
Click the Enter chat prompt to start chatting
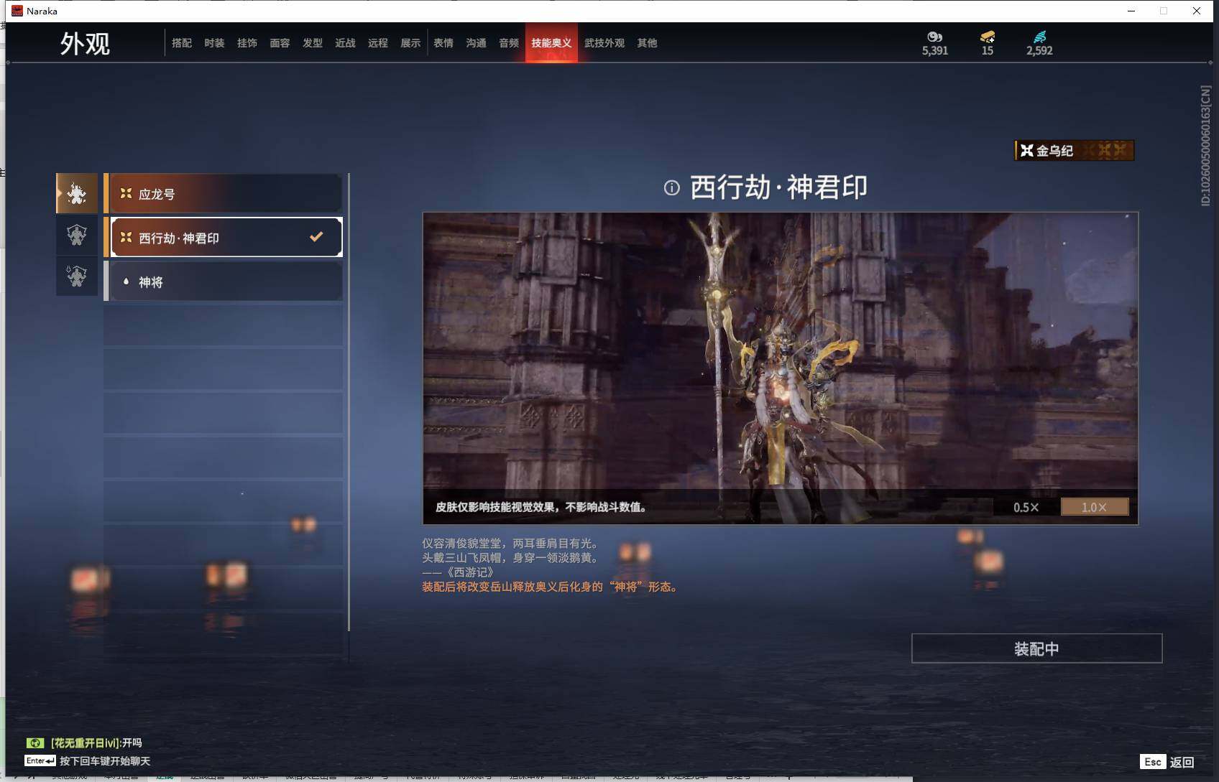(x=88, y=760)
